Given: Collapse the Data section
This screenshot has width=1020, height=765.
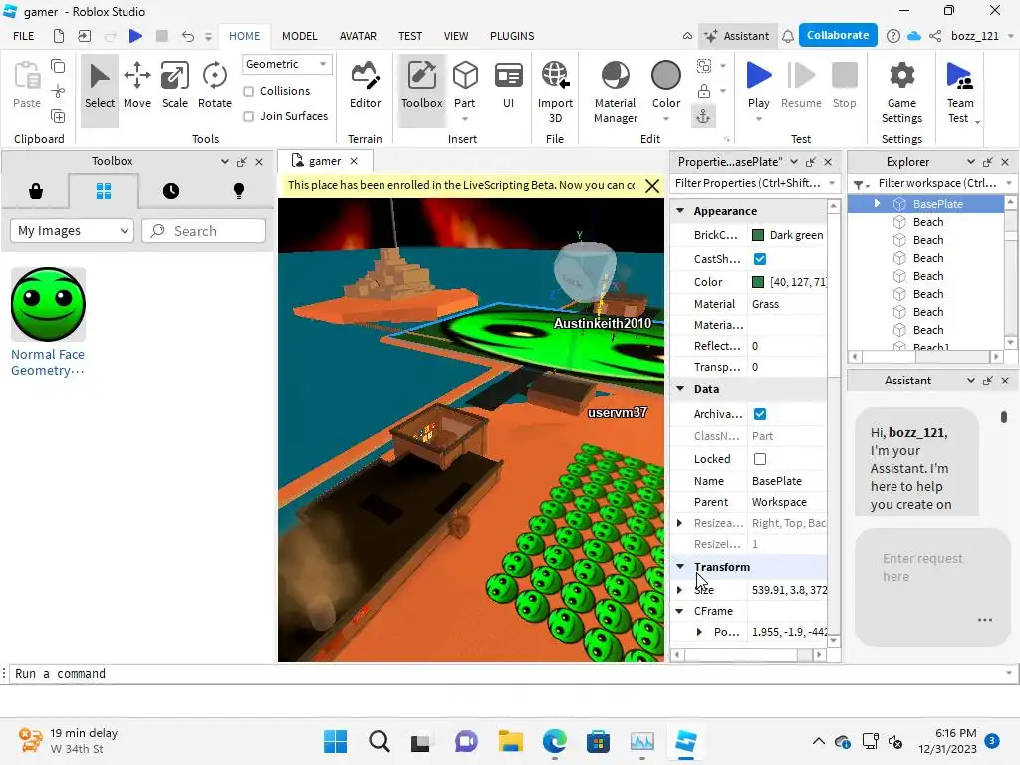Looking at the screenshot, I should click(x=680, y=389).
